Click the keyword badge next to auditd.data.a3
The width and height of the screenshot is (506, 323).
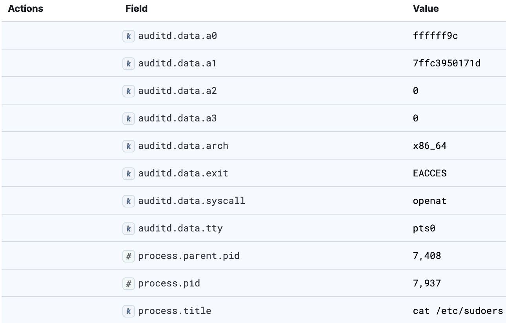(x=129, y=118)
